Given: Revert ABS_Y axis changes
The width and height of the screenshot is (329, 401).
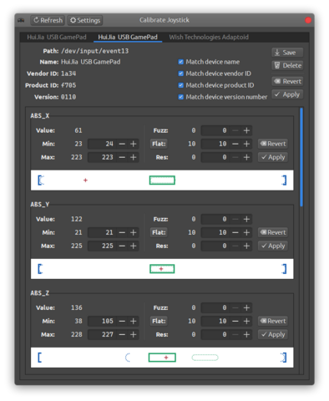Looking at the screenshot, I should click(x=273, y=232).
